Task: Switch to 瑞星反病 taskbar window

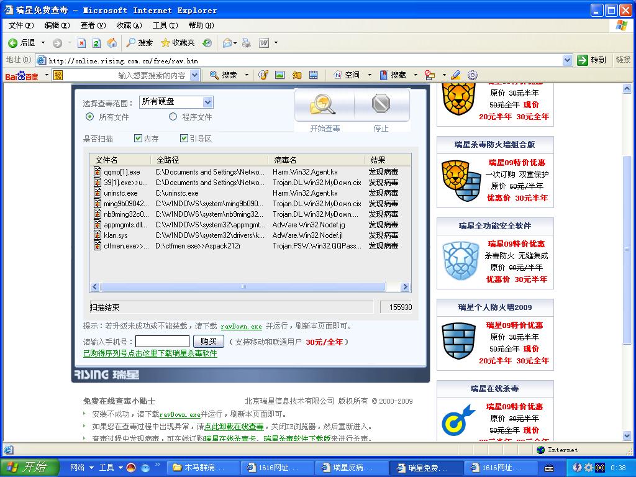Action: [x=352, y=468]
